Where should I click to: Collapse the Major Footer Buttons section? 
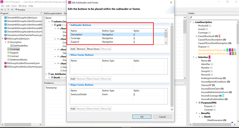tap(69, 85)
